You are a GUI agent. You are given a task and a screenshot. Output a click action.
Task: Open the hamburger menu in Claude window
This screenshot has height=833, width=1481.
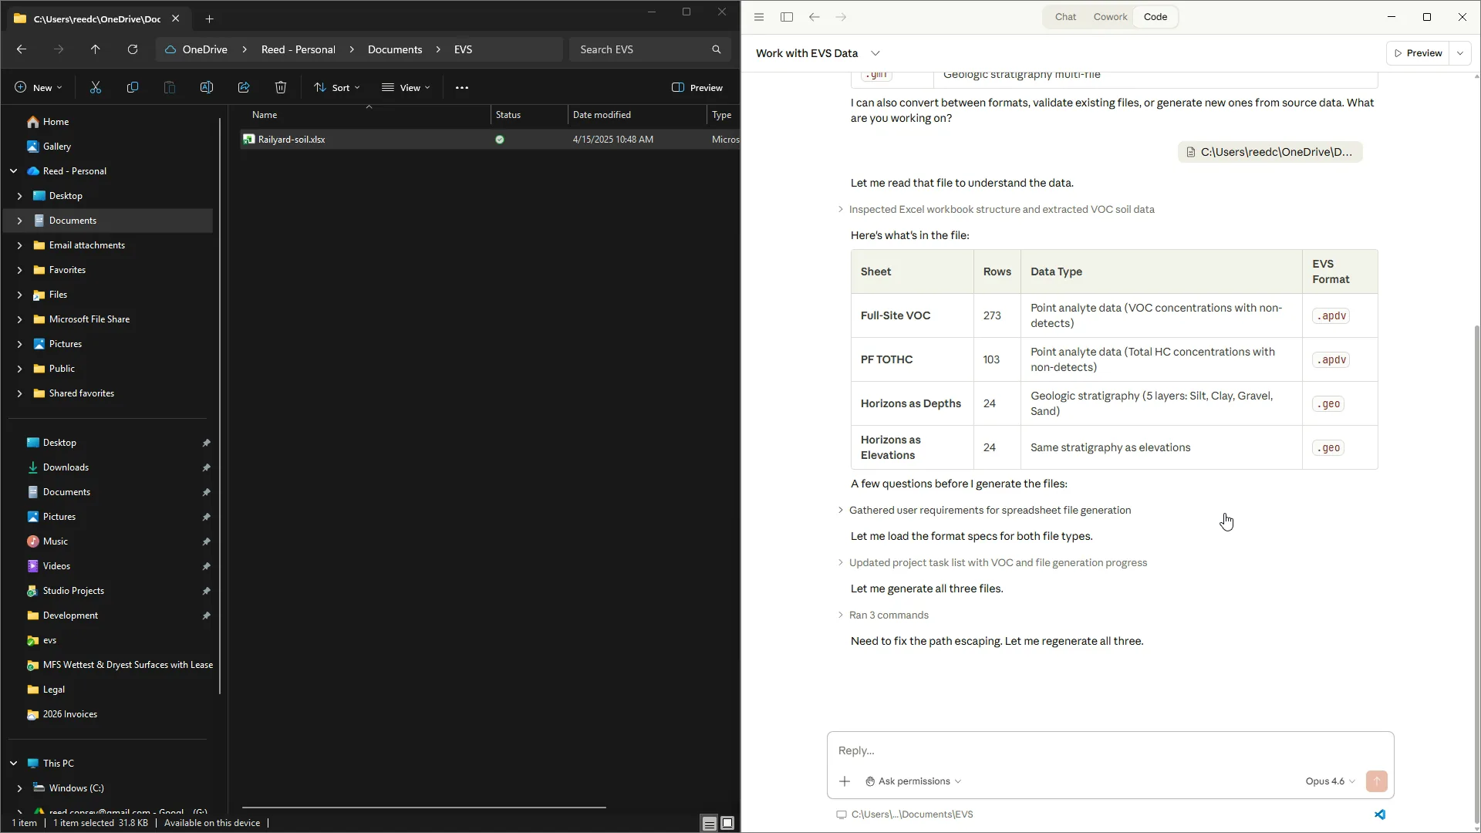759,17
